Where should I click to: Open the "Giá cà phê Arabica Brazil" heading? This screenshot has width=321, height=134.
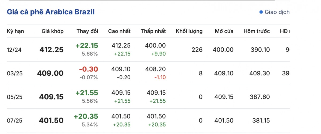pyautogui.click(x=51, y=12)
